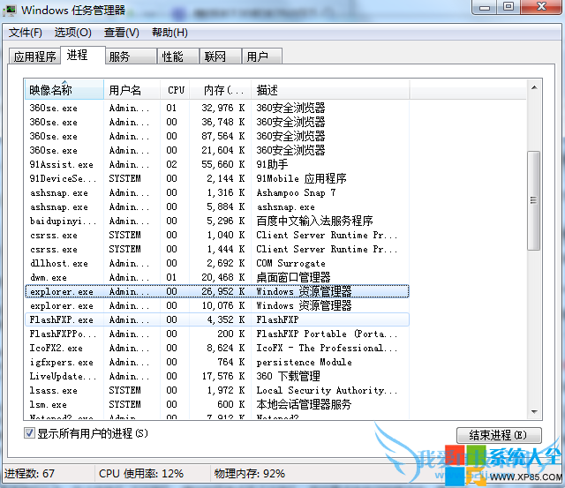The image size is (565, 488).
Task: Switch to the 进程 tab
Action: (82, 55)
